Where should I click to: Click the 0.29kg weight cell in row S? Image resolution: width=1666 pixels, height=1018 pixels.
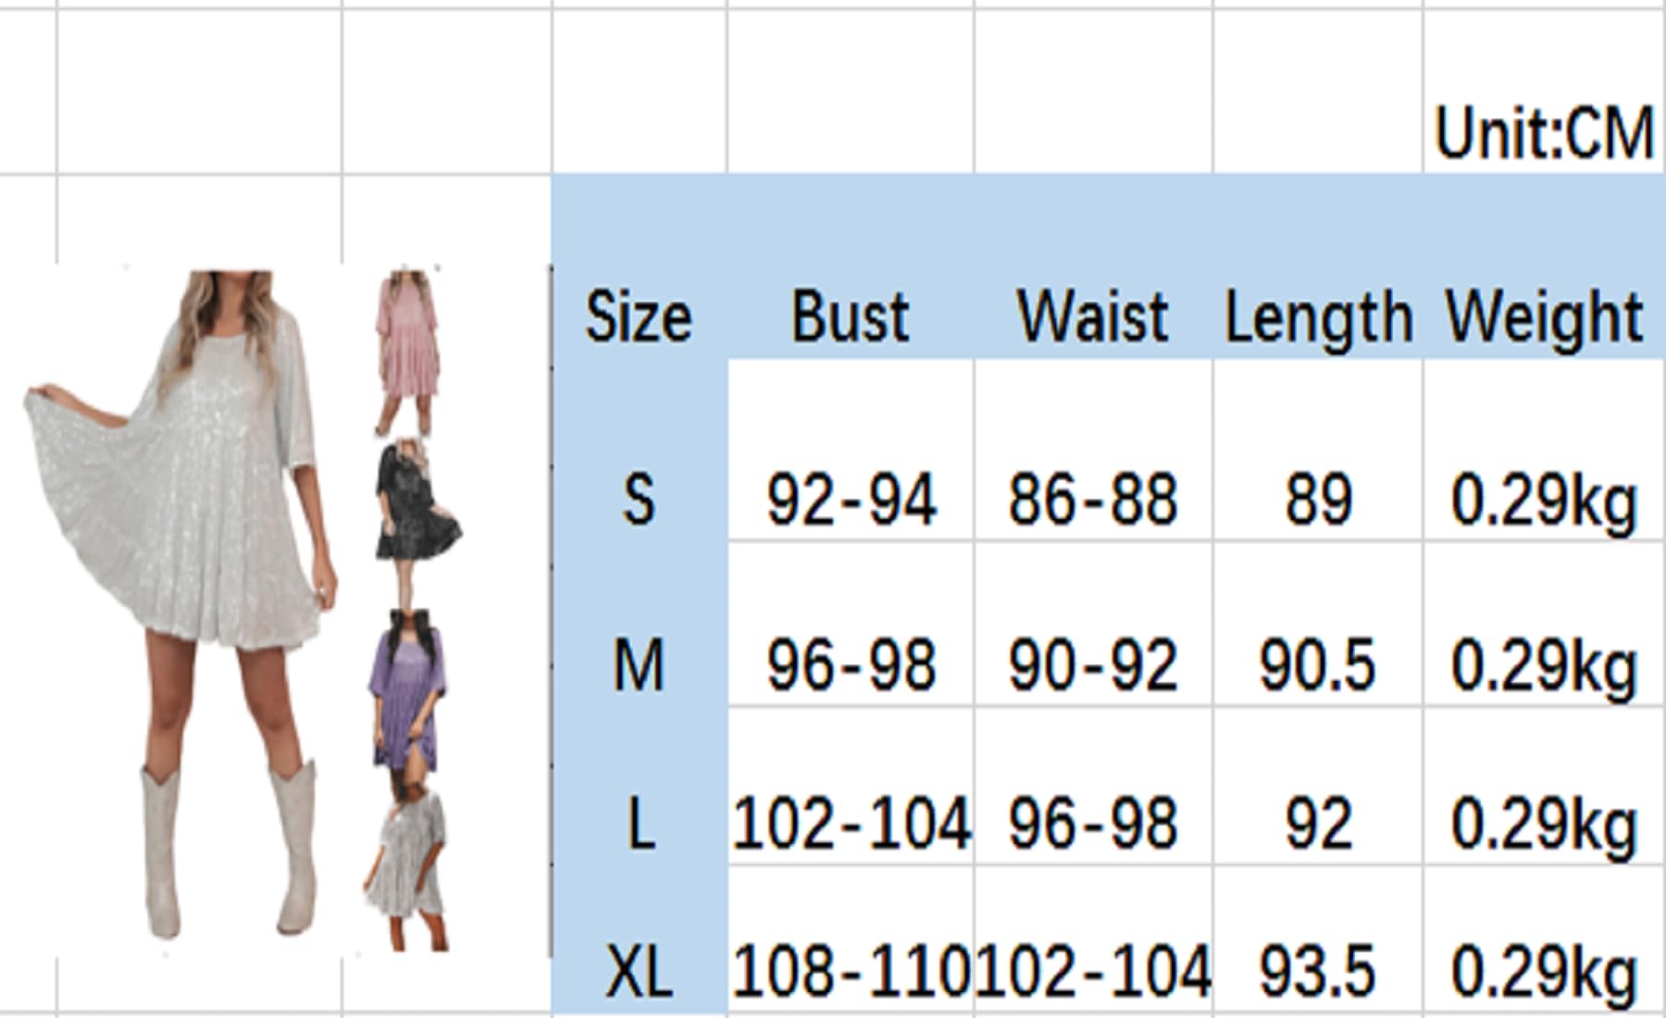[1544, 501]
